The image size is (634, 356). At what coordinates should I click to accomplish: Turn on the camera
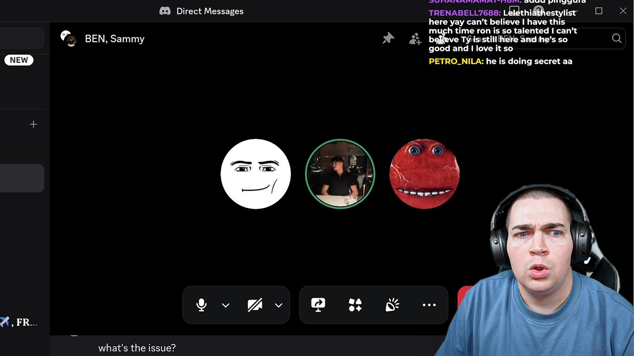tap(255, 305)
